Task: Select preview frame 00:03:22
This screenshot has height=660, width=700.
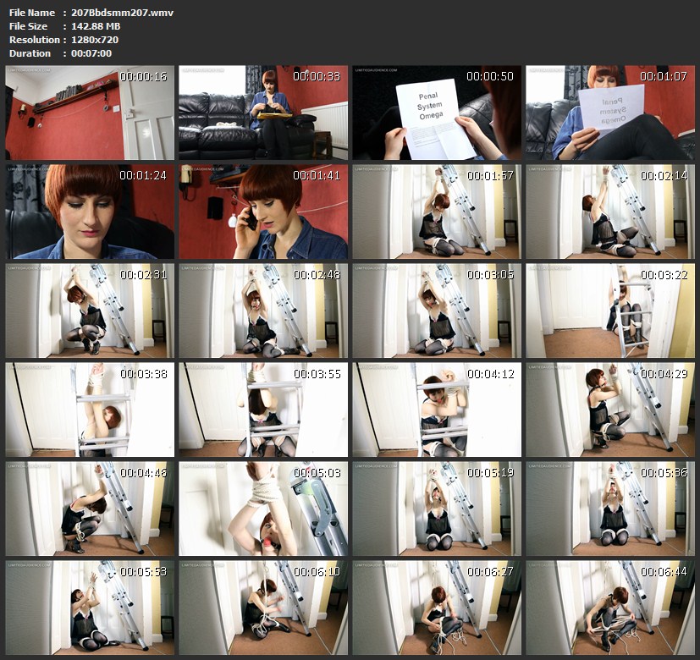Action: pos(610,311)
